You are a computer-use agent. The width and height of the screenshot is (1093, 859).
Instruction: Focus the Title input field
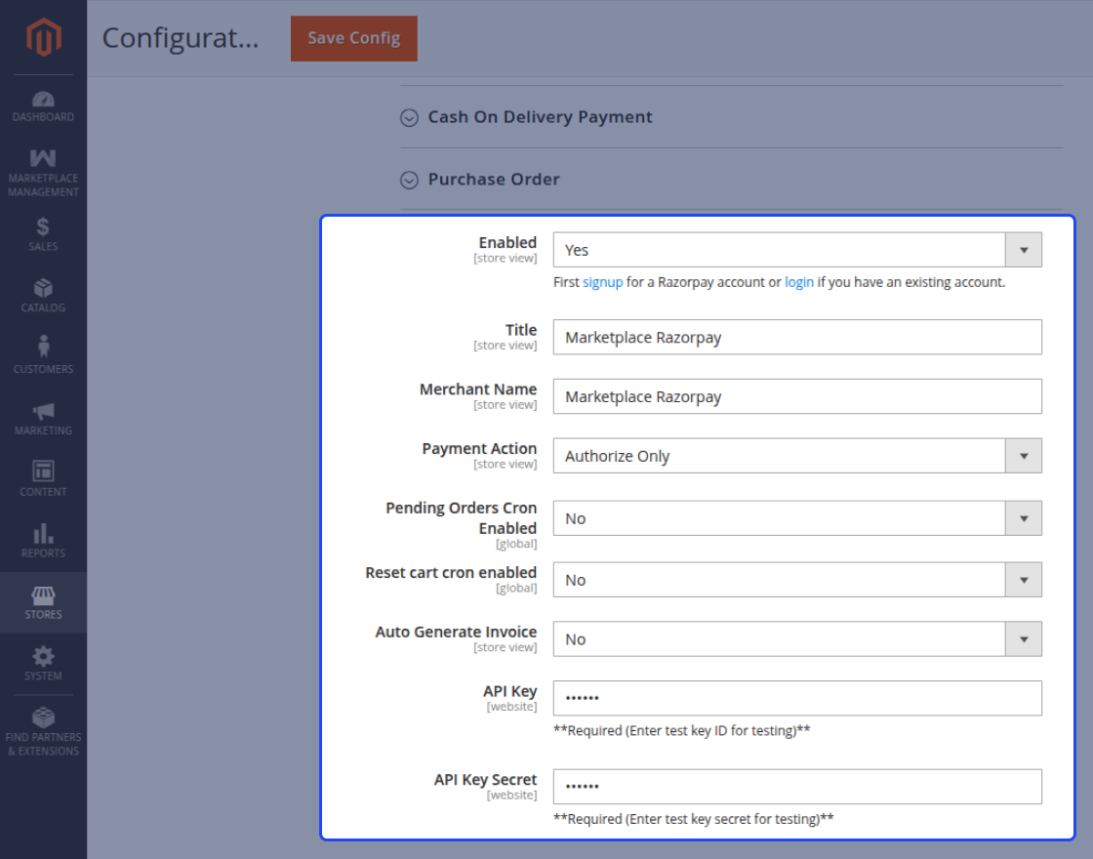pyautogui.click(x=797, y=337)
